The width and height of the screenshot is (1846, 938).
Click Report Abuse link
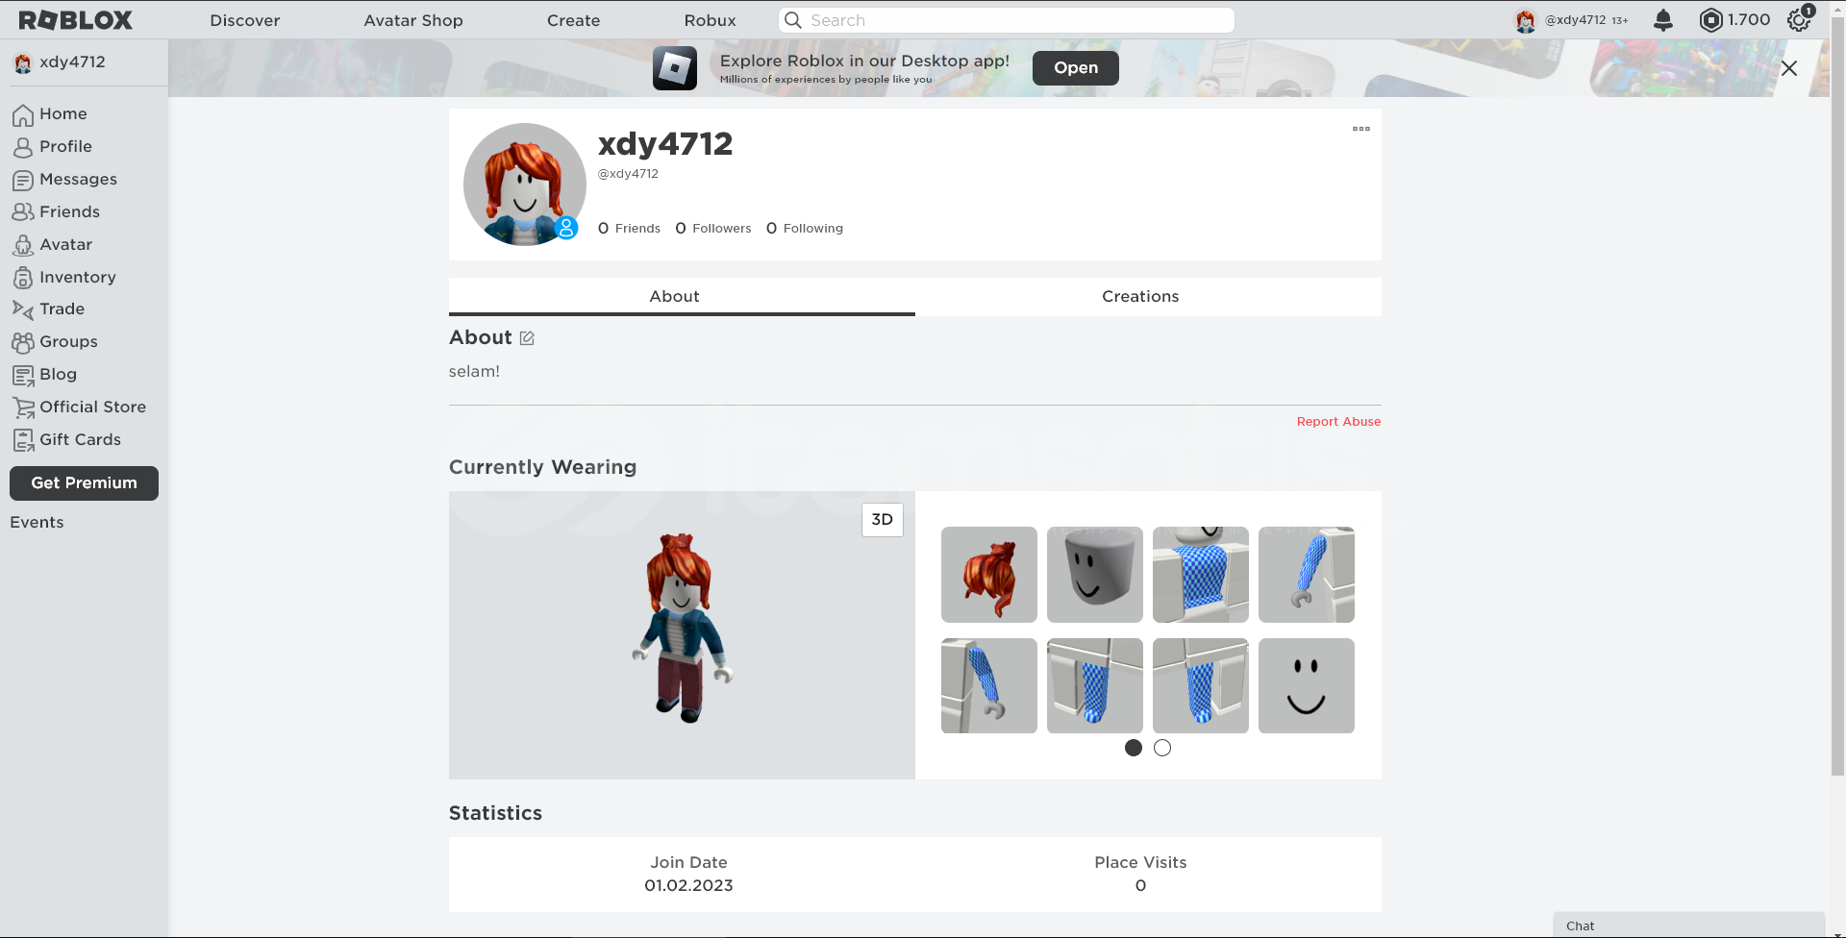1338,422
